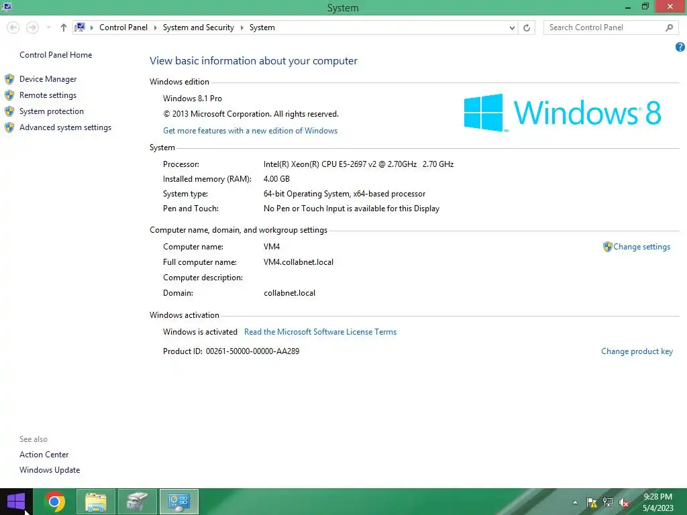
Task: Click Change product key link
Action: pyautogui.click(x=637, y=351)
